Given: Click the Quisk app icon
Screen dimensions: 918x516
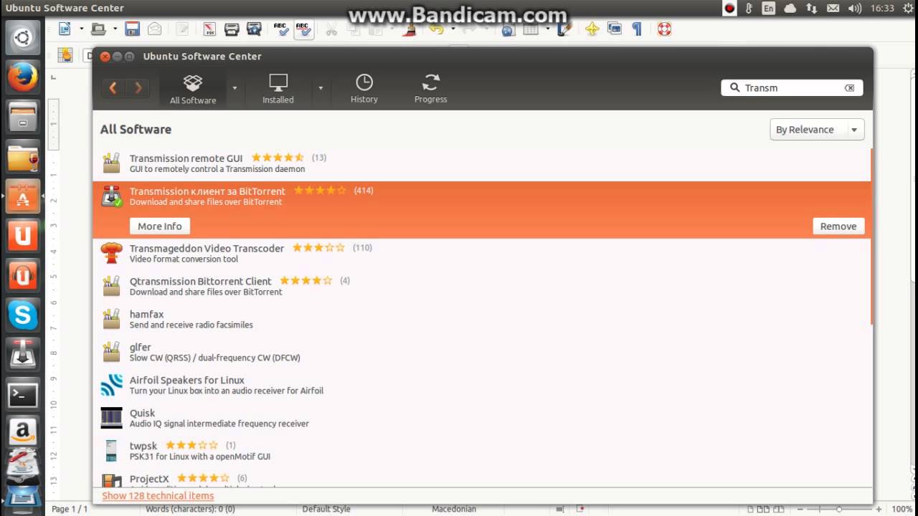Looking at the screenshot, I should (x=111, y=418).
